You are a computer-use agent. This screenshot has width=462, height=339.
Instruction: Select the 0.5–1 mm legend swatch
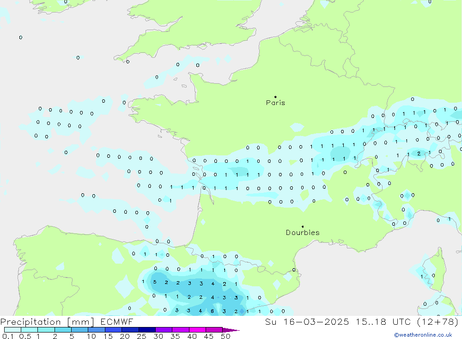pyautogui.click(x=30, y=330)
